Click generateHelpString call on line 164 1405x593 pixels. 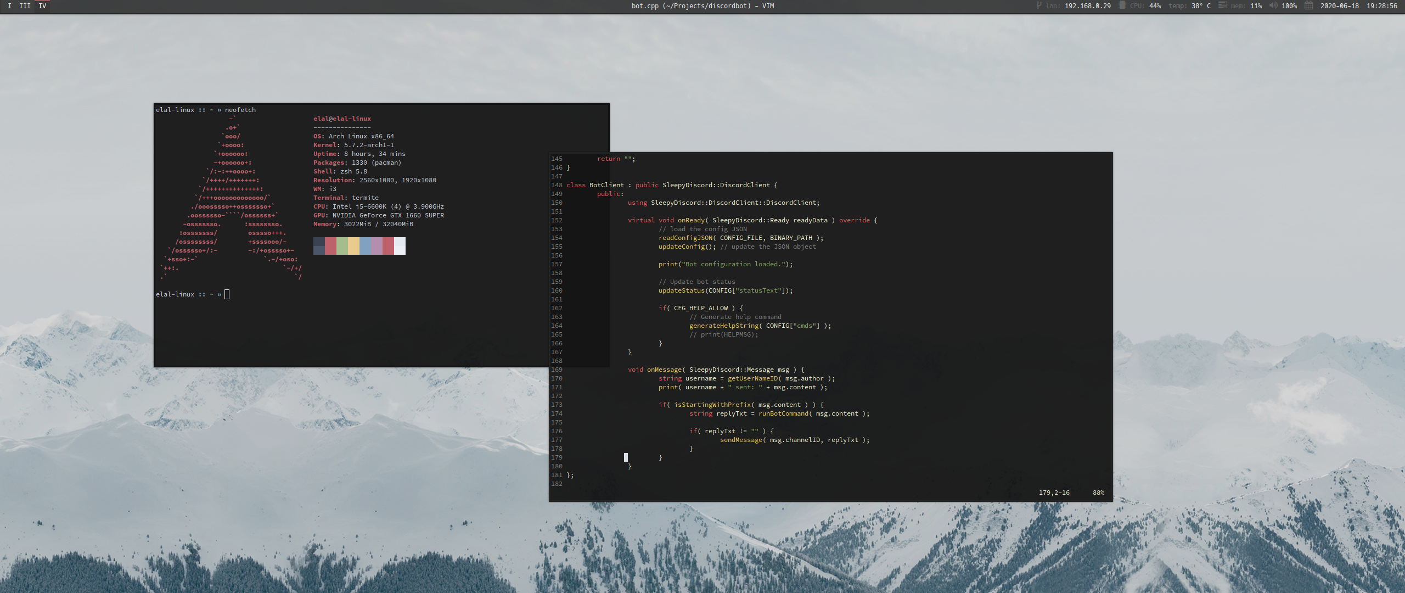point(760,326)
